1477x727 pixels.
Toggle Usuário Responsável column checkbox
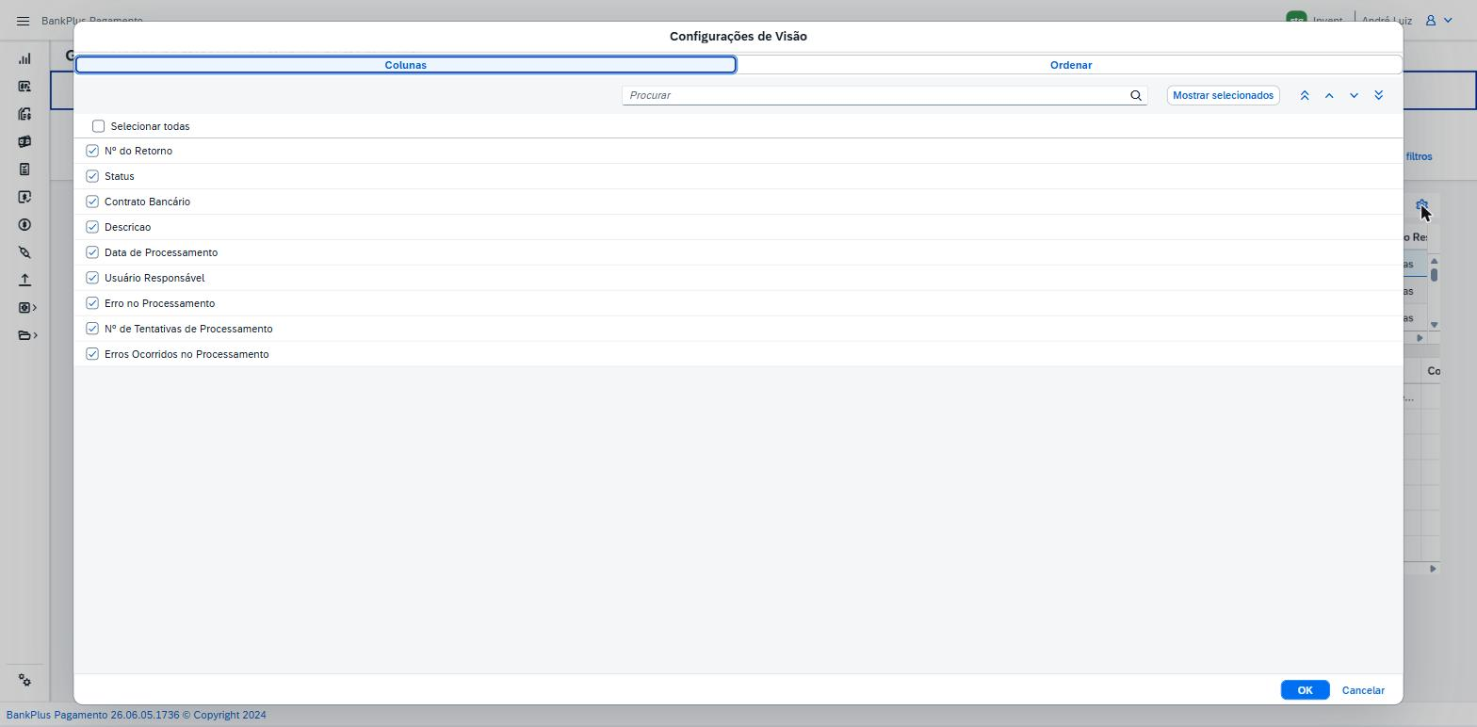(92, 278)
